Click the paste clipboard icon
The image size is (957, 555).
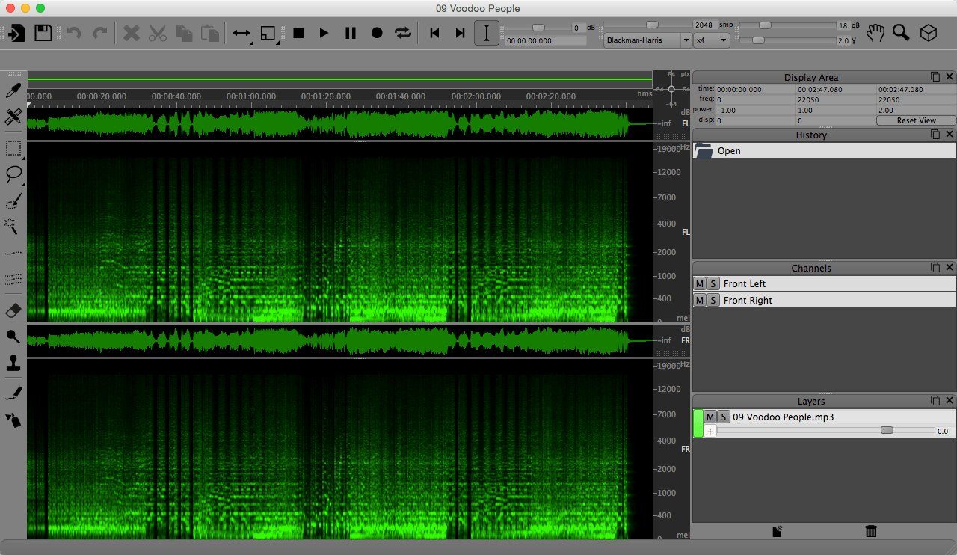pos(210,33)
